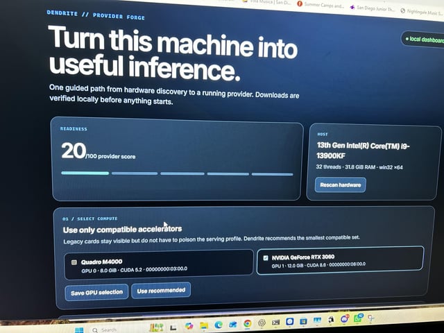Open the Terminal taskbar icon

pyautogui.click(x=276, y=322)
